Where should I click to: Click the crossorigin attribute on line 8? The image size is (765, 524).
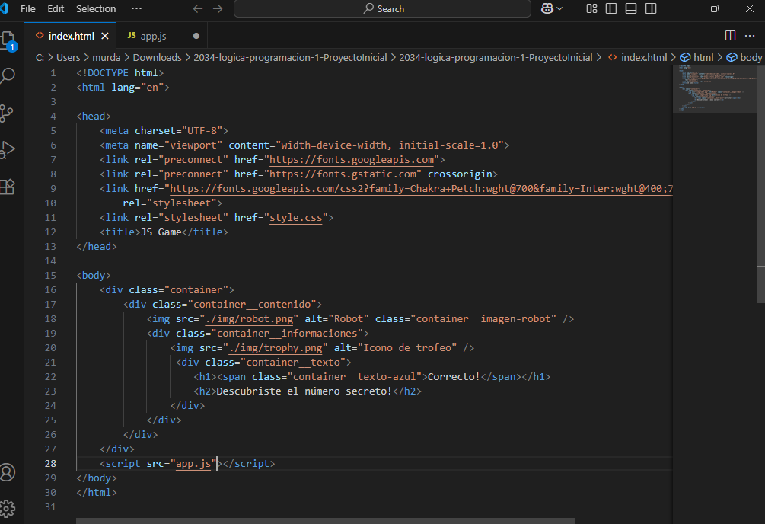[x=460, y=174]
